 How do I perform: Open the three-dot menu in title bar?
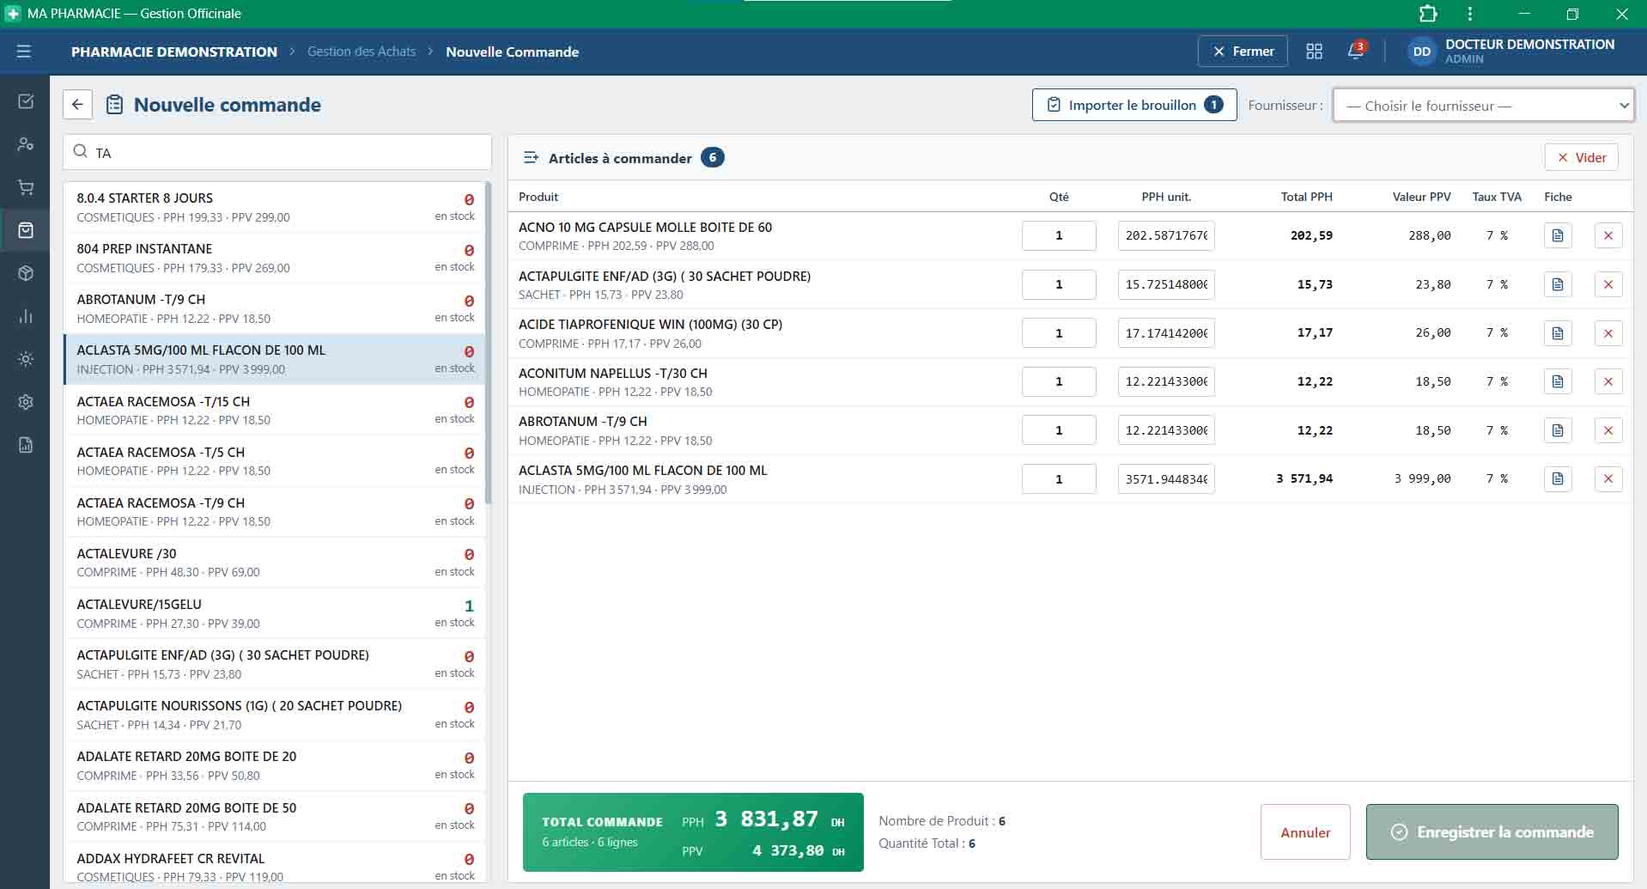[1470, 14]
